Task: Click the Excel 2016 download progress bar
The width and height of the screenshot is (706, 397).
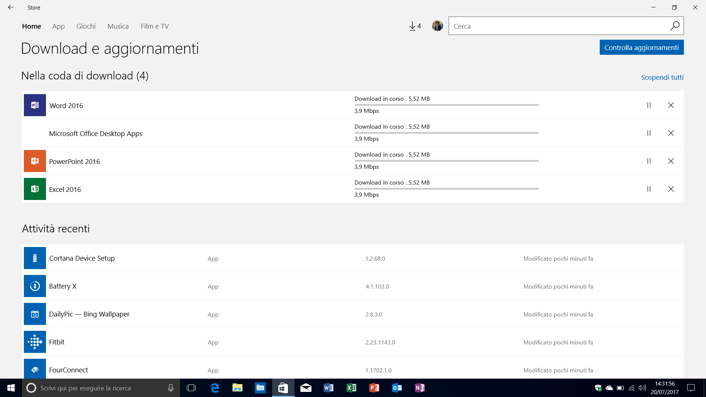Action: (446, 189)
